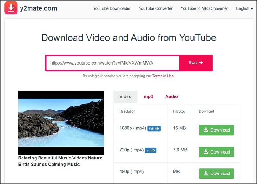Click the Start button with arrow
The height and width of the screenshot is (184, 257).
tap(196, 63)
